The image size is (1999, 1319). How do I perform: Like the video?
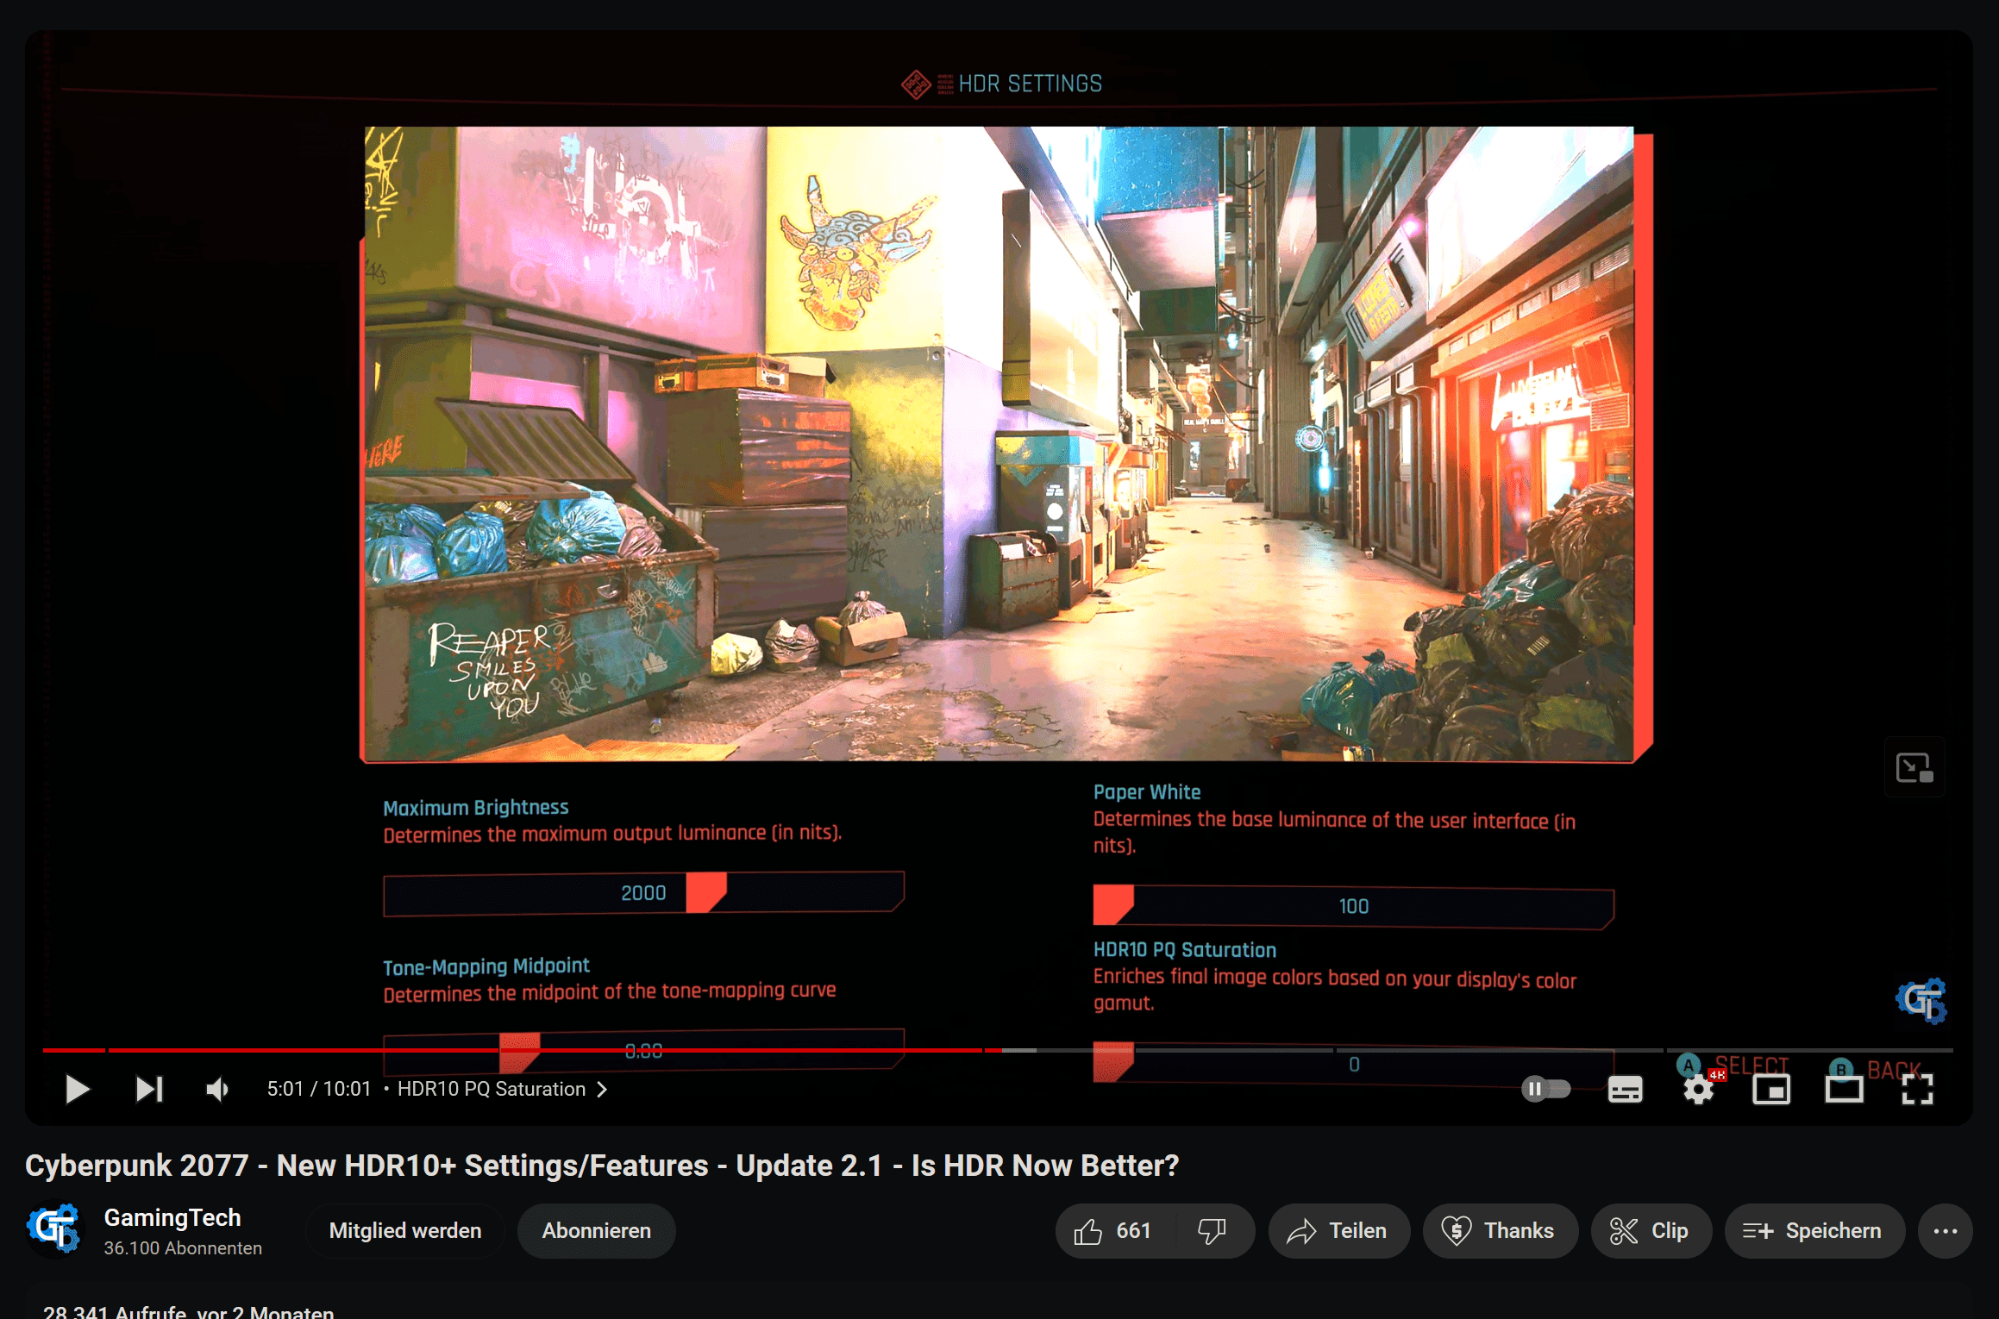coord(1113,1231)
